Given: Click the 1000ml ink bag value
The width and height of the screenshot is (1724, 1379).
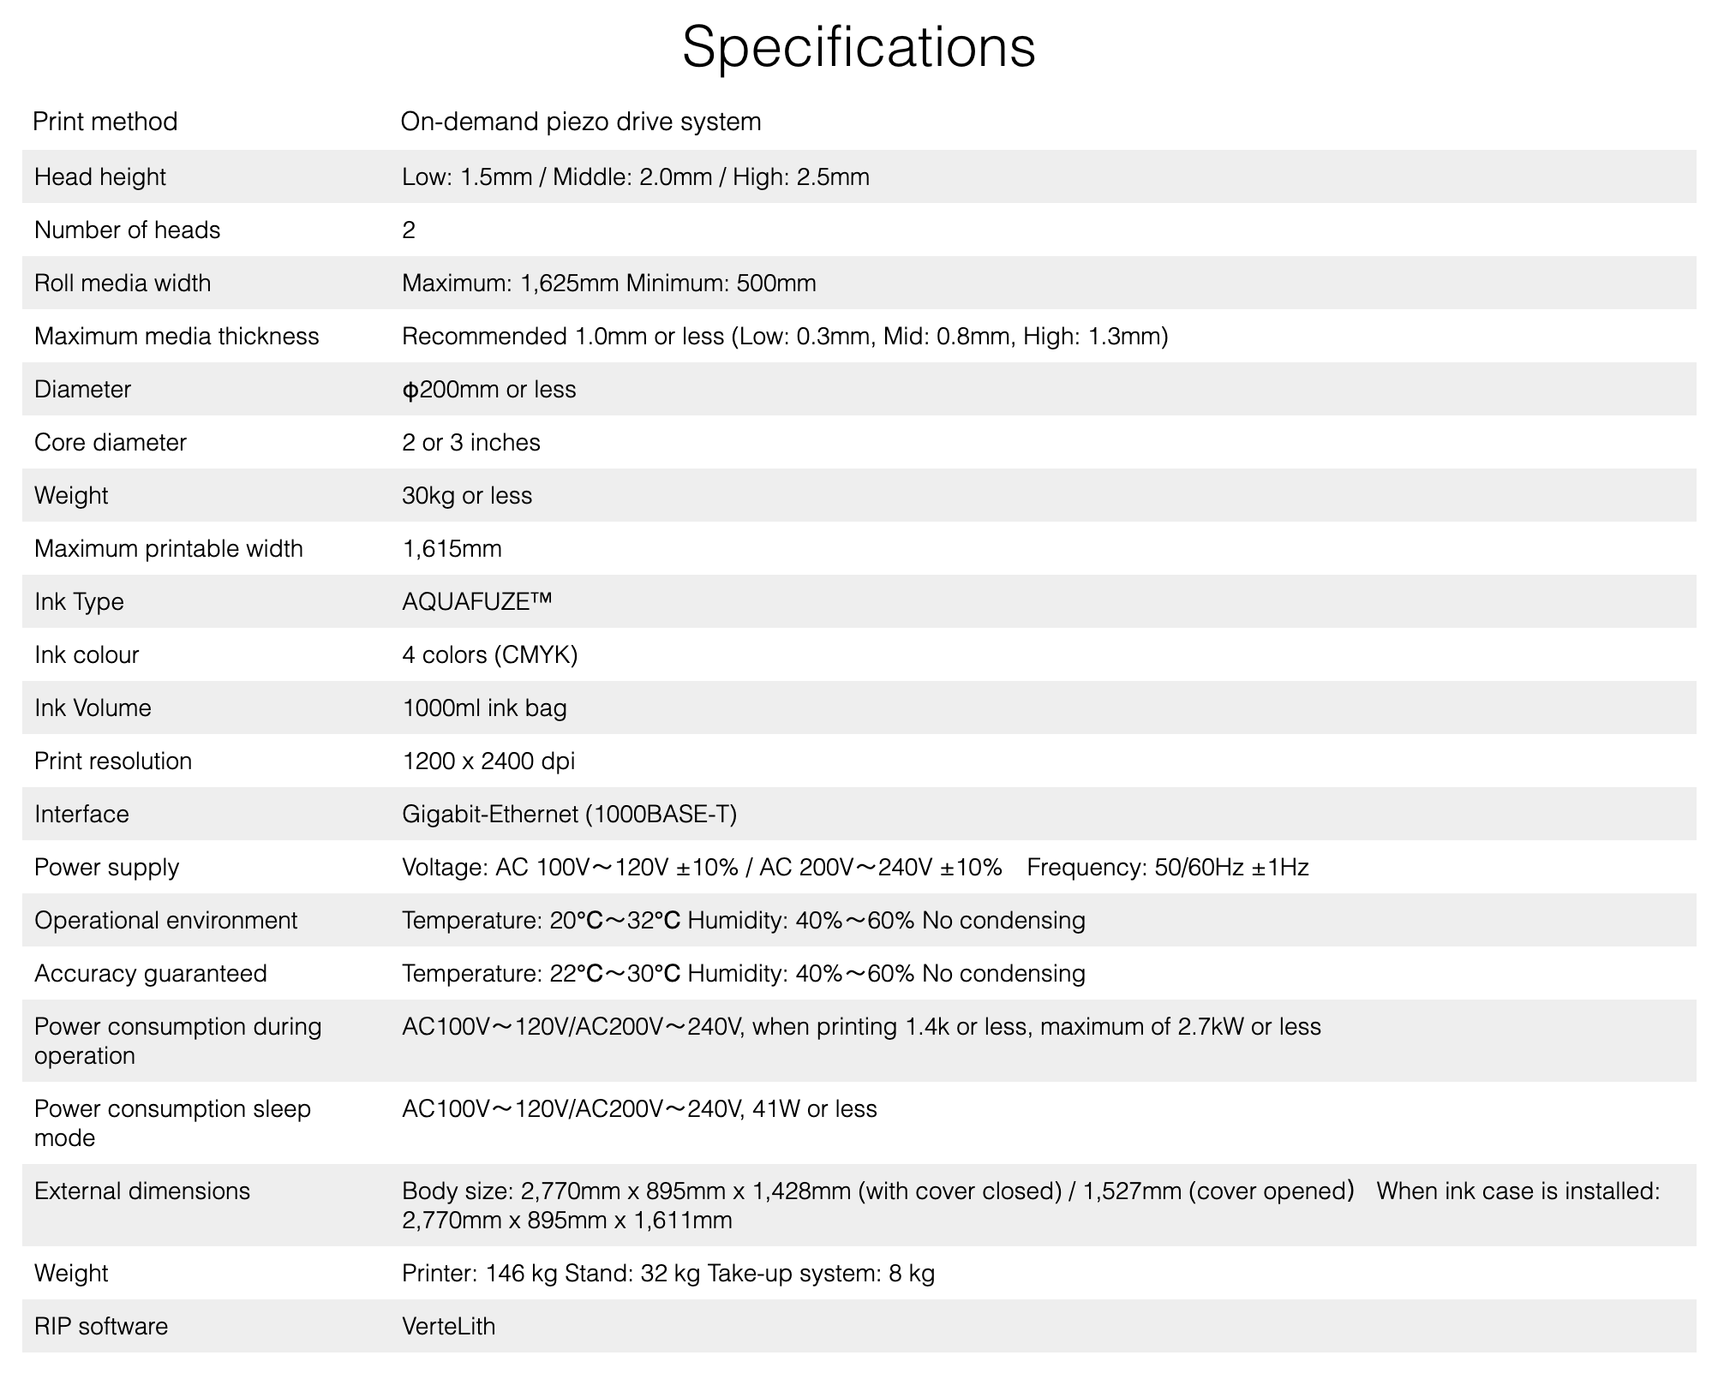Looking at the screenshot, I should [x=484, y=707].
